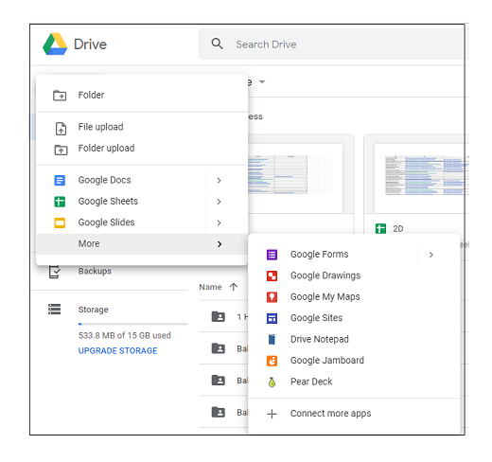Choose Folder upload menu item
Screen dimensions: 492x462
pos(142,148)
